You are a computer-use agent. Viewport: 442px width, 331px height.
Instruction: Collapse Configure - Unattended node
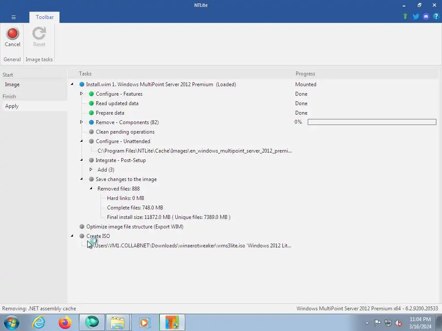(82, 141)
